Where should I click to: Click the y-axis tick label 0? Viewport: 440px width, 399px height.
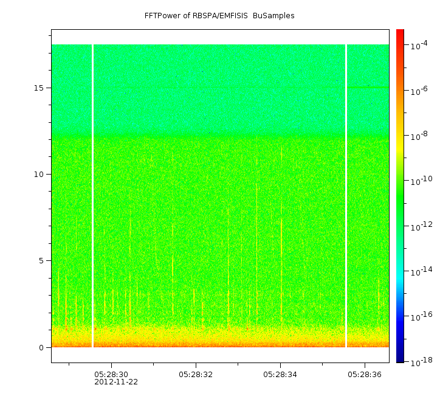41,348
